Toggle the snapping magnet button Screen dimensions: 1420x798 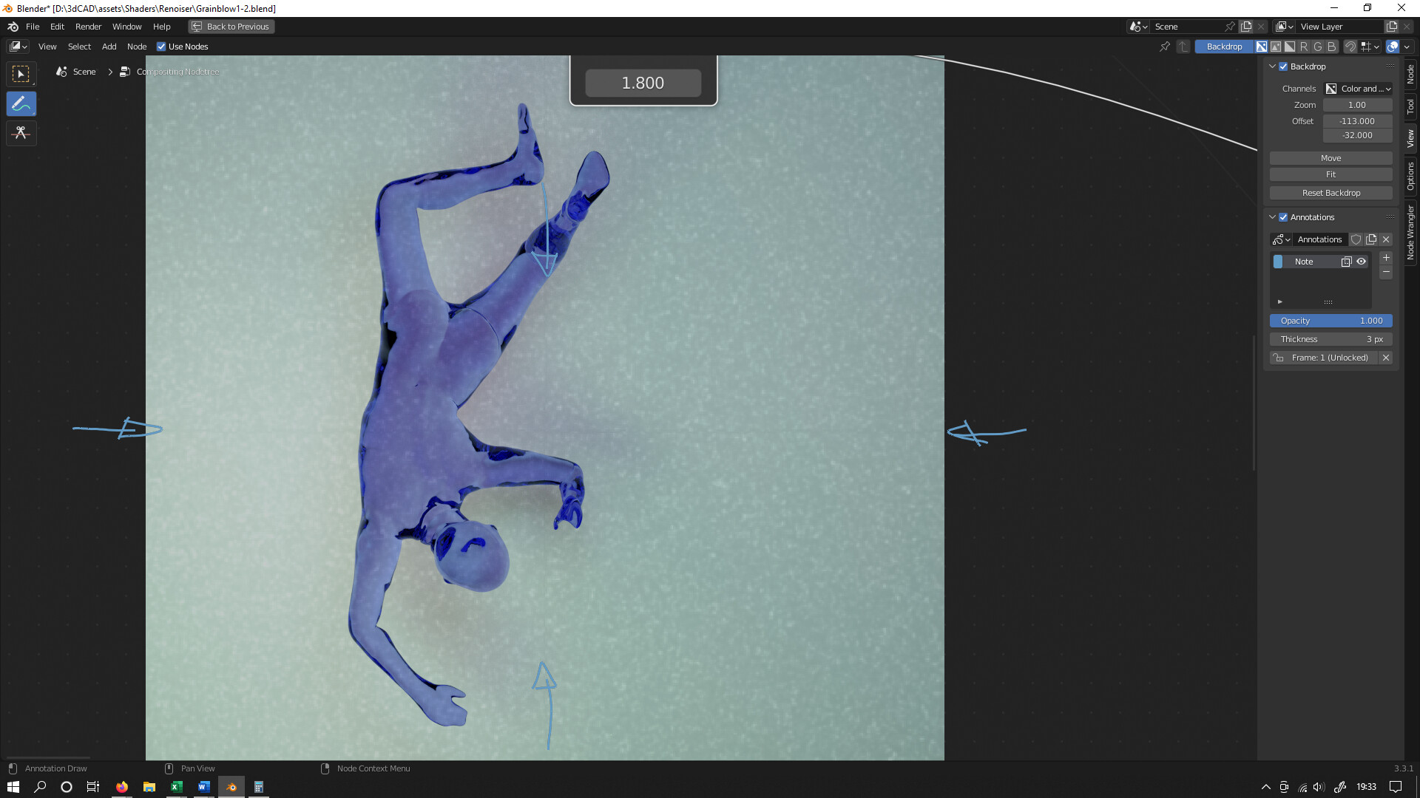point(1350,47)
